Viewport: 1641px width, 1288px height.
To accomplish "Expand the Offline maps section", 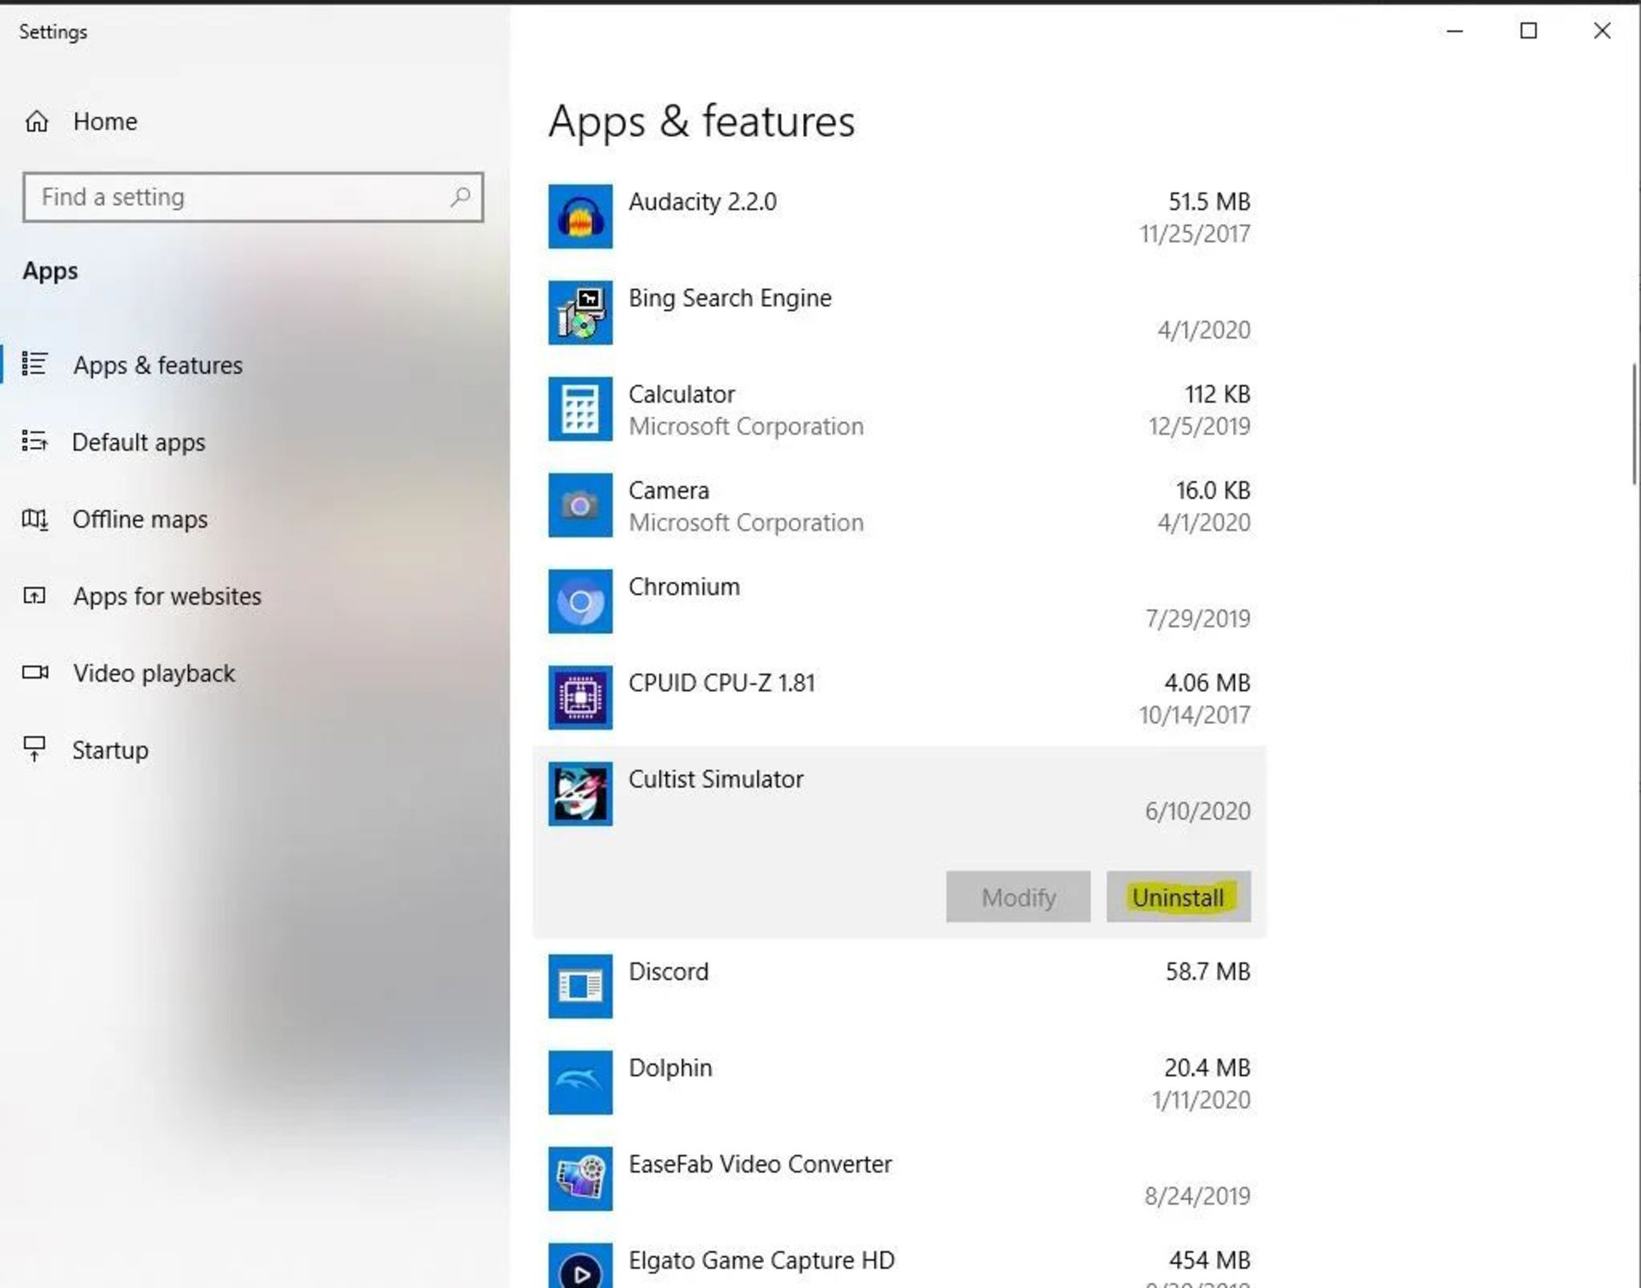I will point(140,518).
